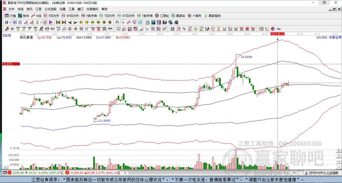Click the SH000001 上证指数 status item
This screenshot has height=183, width=342.
coord(323,173)
